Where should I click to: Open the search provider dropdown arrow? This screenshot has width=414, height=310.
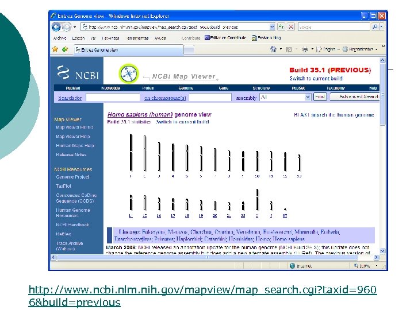pos(381,26)
